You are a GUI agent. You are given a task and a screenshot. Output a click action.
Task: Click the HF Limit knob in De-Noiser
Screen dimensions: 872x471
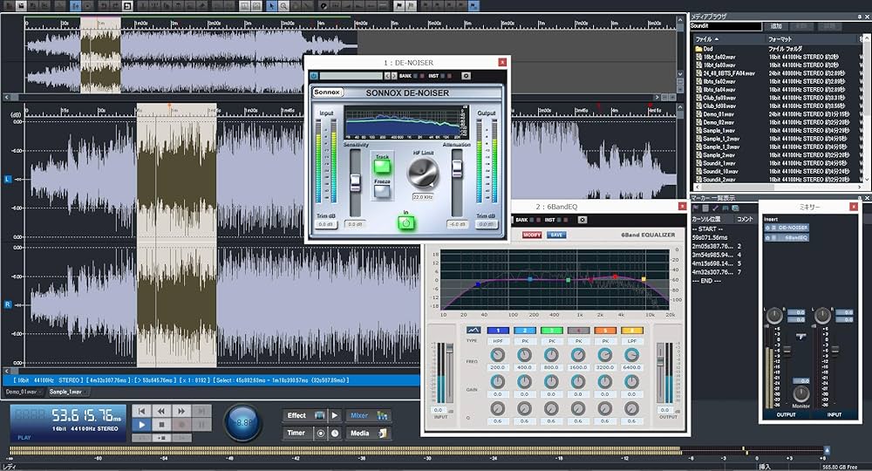tap(423, 174)
